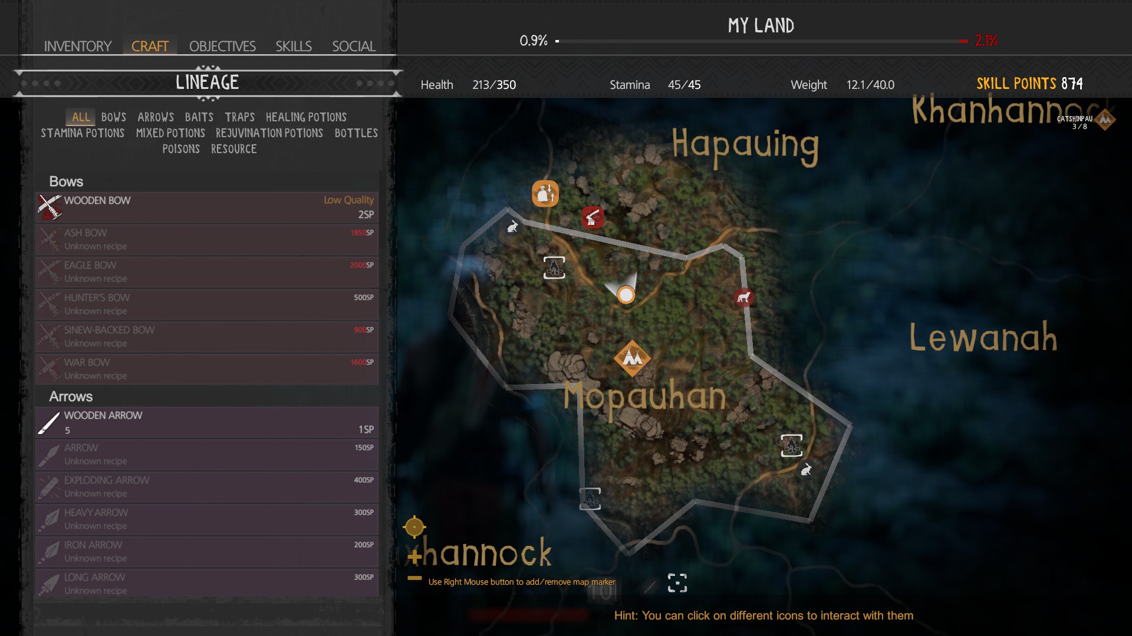Select the Wooden Bow recipe
Image resolution: width=1132 pixels, height=636 pixels.
tap(206, 207)
